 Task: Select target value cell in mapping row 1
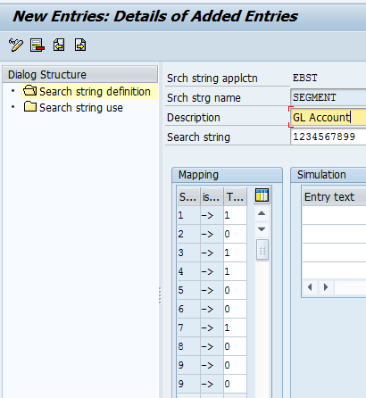235,215
